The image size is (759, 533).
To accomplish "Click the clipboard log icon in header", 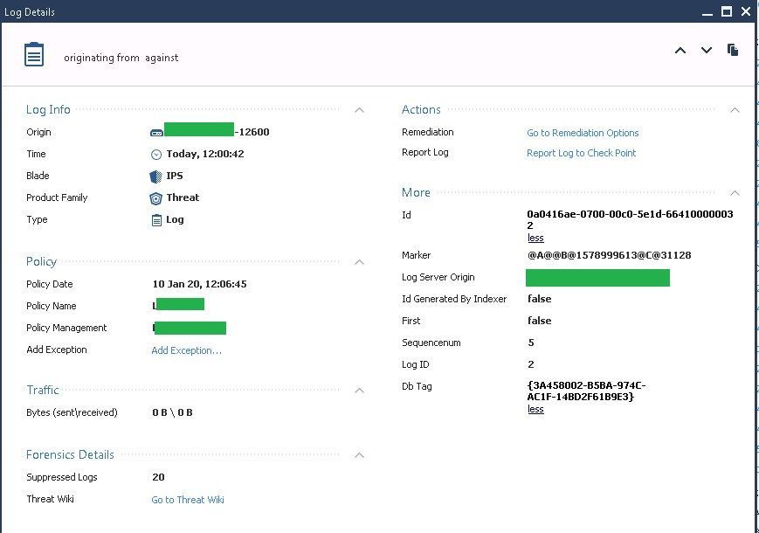I will click(33, 54).
